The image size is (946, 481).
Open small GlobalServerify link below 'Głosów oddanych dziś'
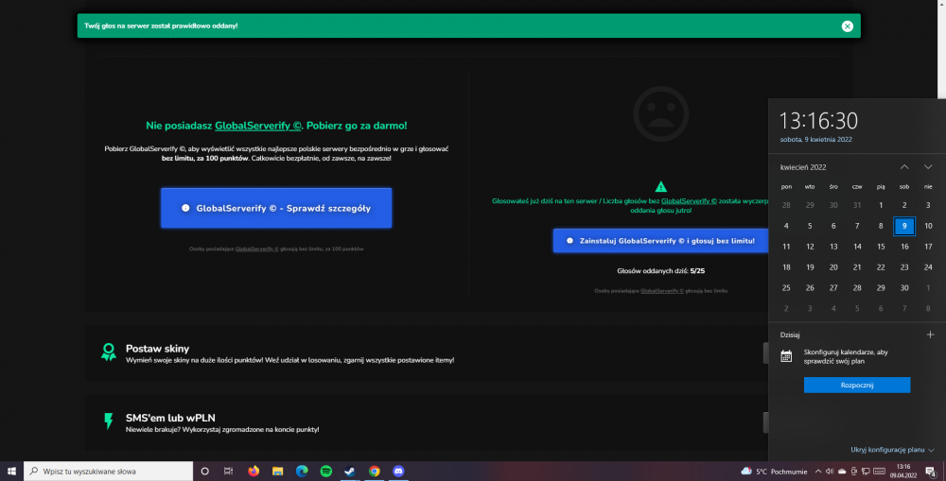point(662,290)
